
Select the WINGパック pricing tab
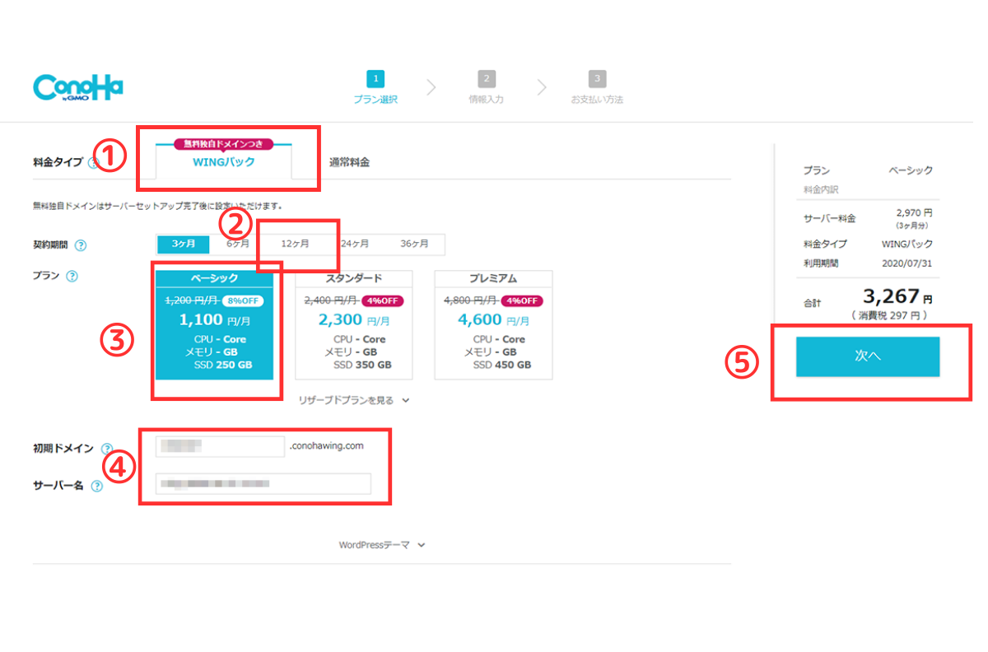[x=224, y=162]
